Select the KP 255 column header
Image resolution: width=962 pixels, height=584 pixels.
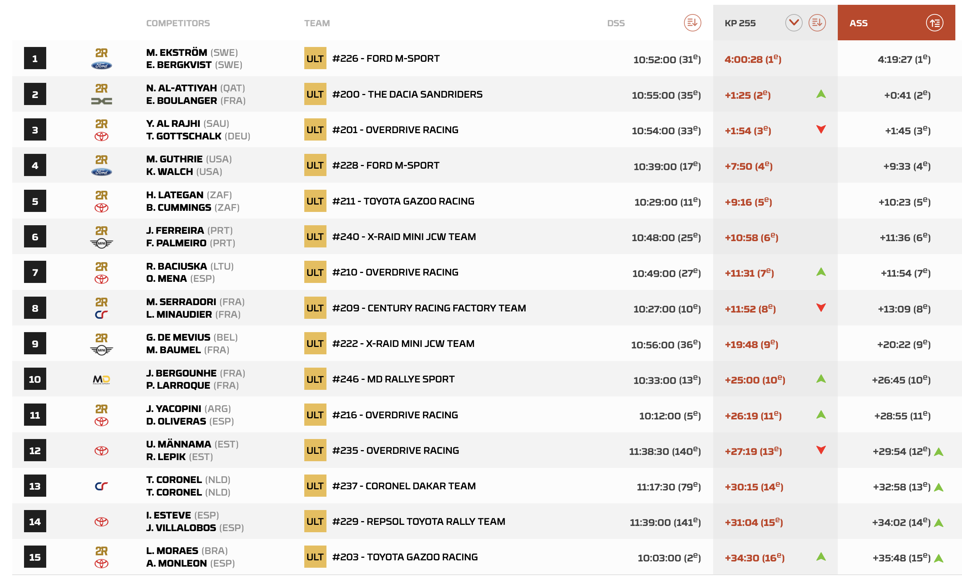740,23
